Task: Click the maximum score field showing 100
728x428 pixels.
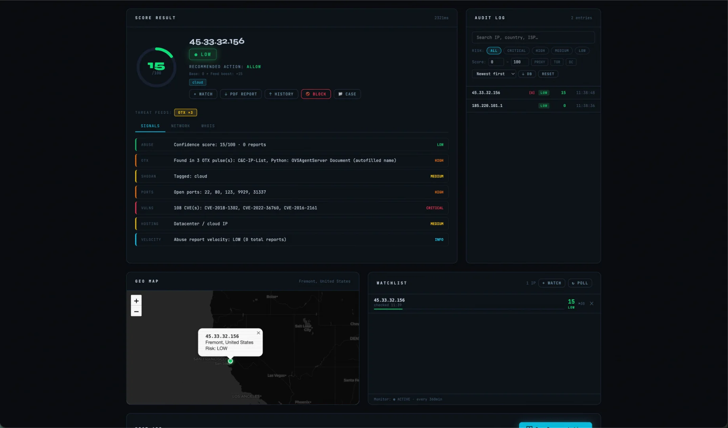Action: 520,62
